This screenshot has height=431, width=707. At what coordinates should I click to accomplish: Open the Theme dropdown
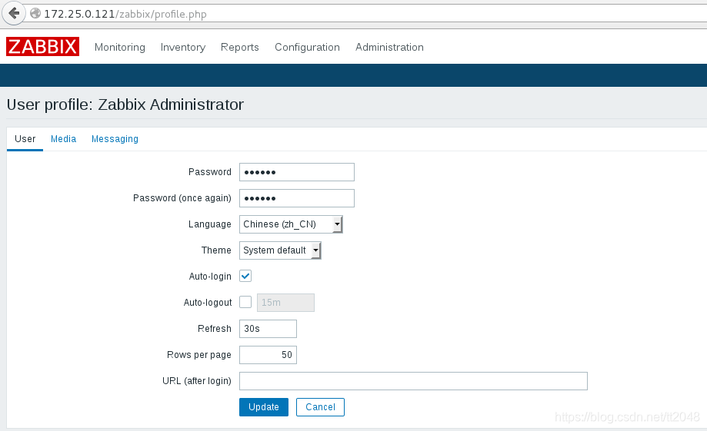pyautogui.click(x=280, y=250)
